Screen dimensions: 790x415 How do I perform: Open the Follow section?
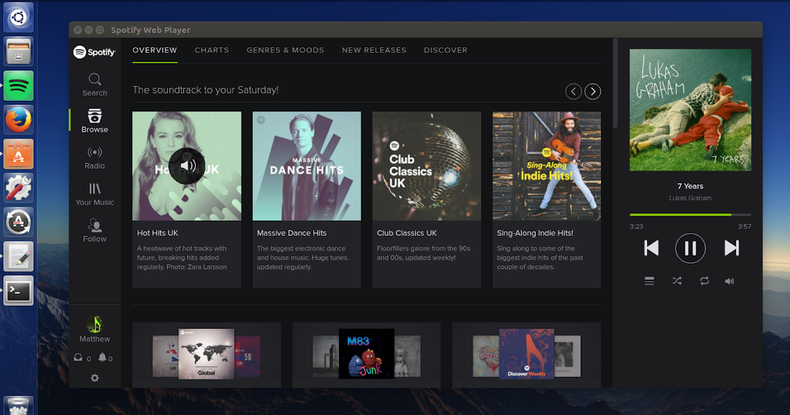pos(94,231)
